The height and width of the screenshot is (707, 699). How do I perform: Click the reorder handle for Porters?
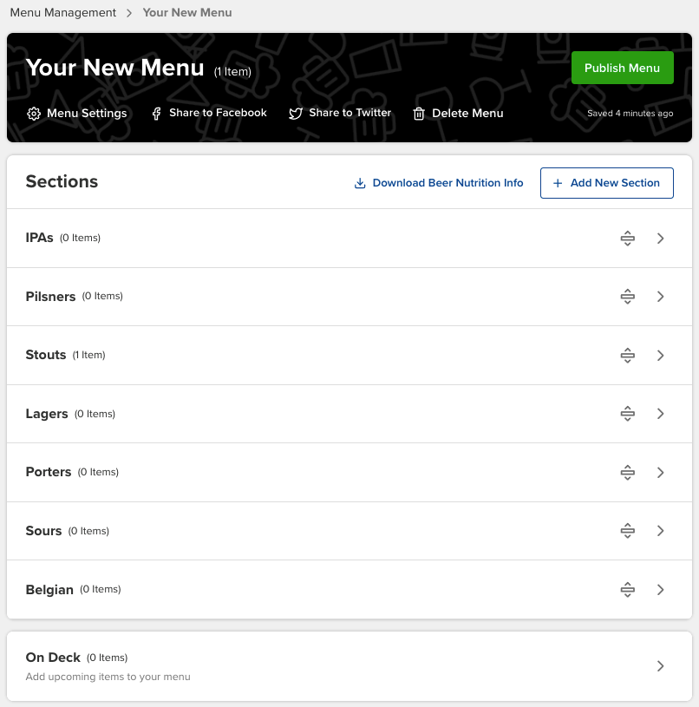pos(627,472)
